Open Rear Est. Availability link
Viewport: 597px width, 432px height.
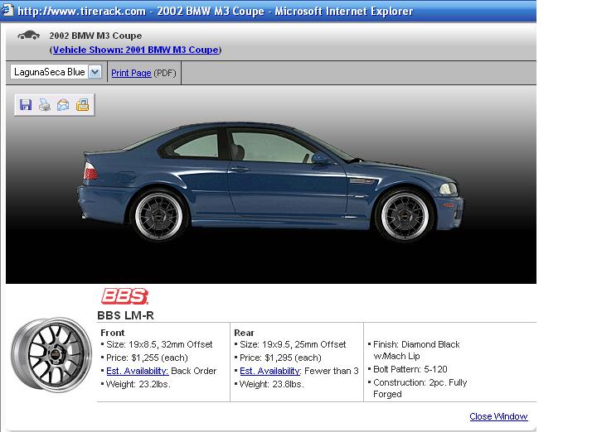pos(270,371)
